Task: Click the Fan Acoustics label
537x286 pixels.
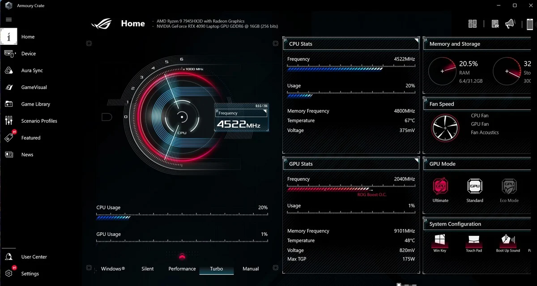Action: click(485, 132)
